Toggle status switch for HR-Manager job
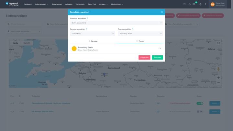This screenshot has width=233, height=131. (x=200, y=112)
